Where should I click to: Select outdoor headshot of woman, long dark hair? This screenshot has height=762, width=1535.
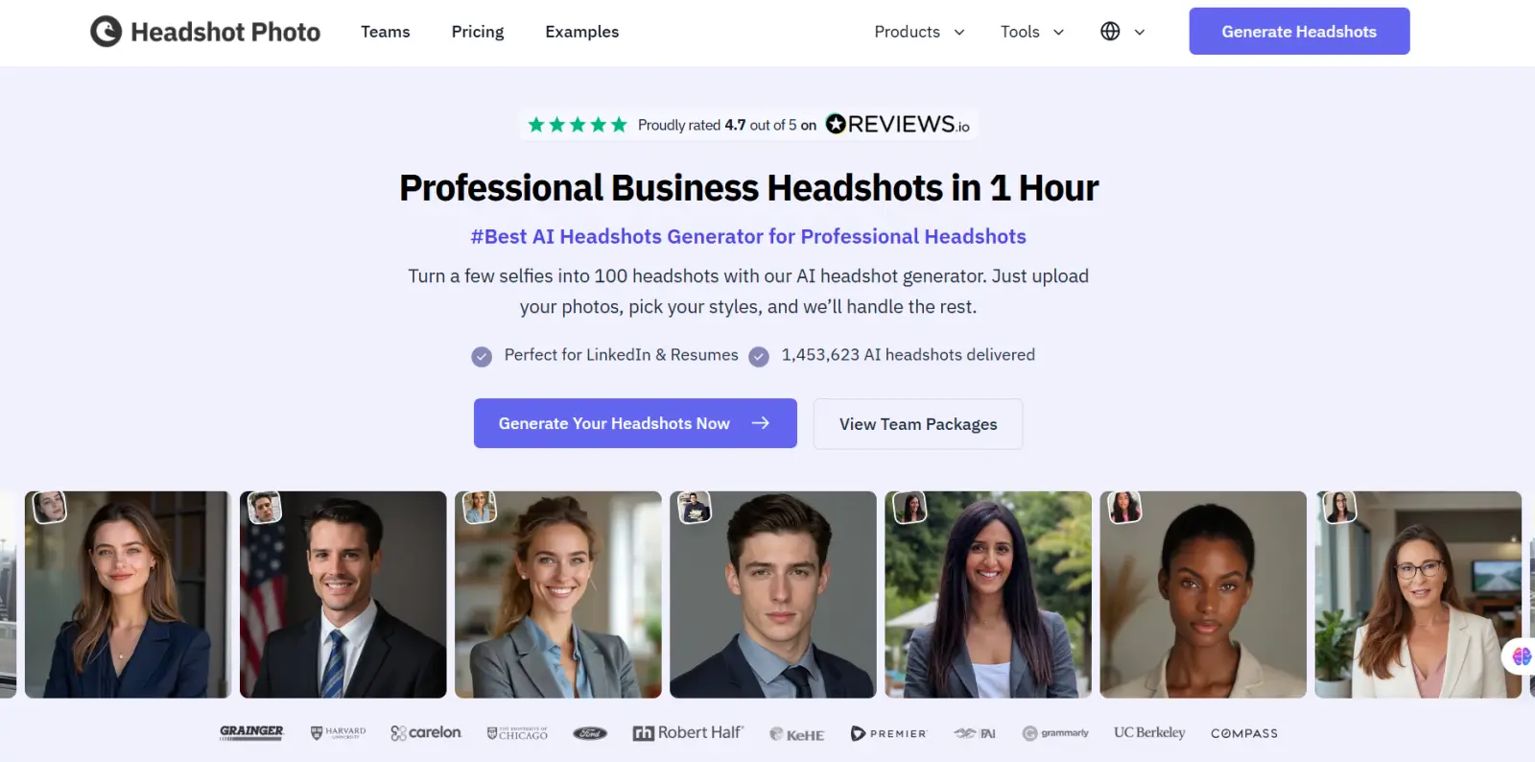(x=988, y=595)
